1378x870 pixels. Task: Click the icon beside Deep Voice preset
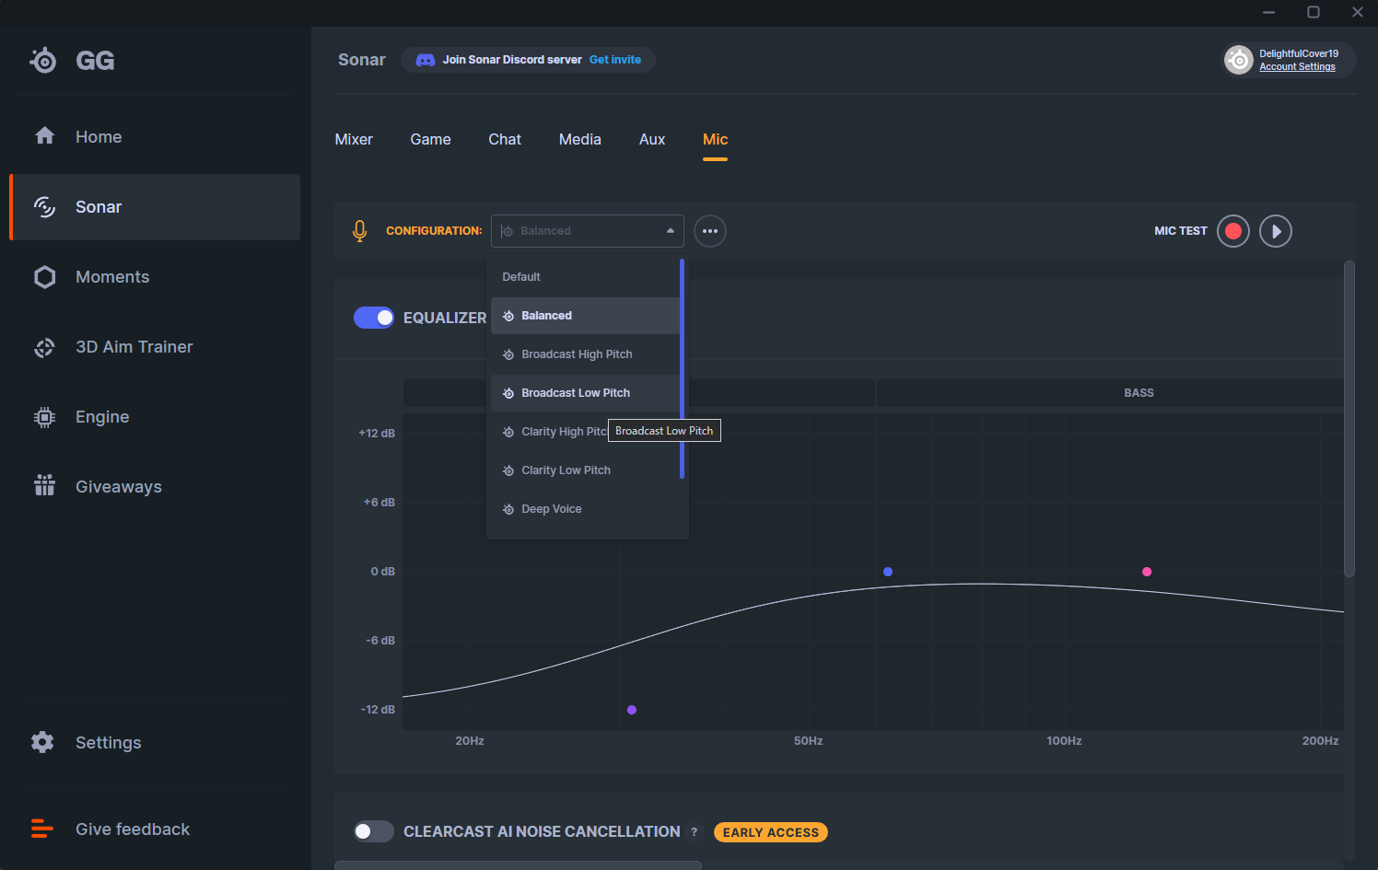click(x=508, y=509)
